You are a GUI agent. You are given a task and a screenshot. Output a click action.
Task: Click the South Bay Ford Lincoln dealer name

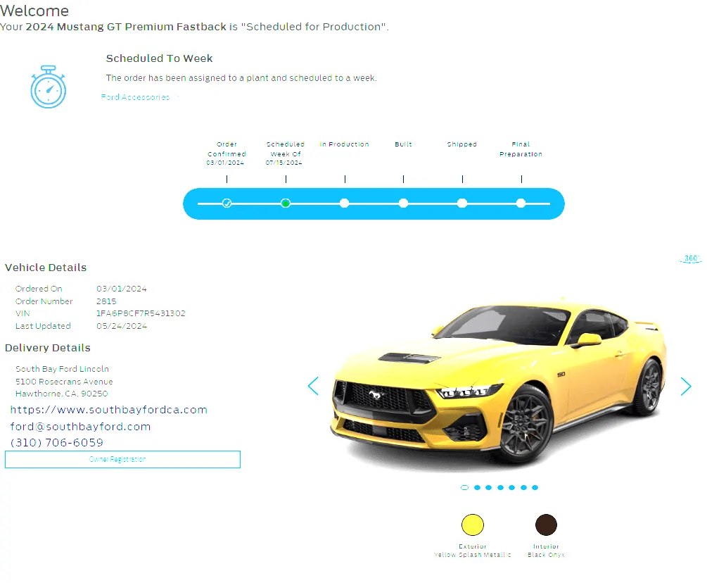[62, 369]
